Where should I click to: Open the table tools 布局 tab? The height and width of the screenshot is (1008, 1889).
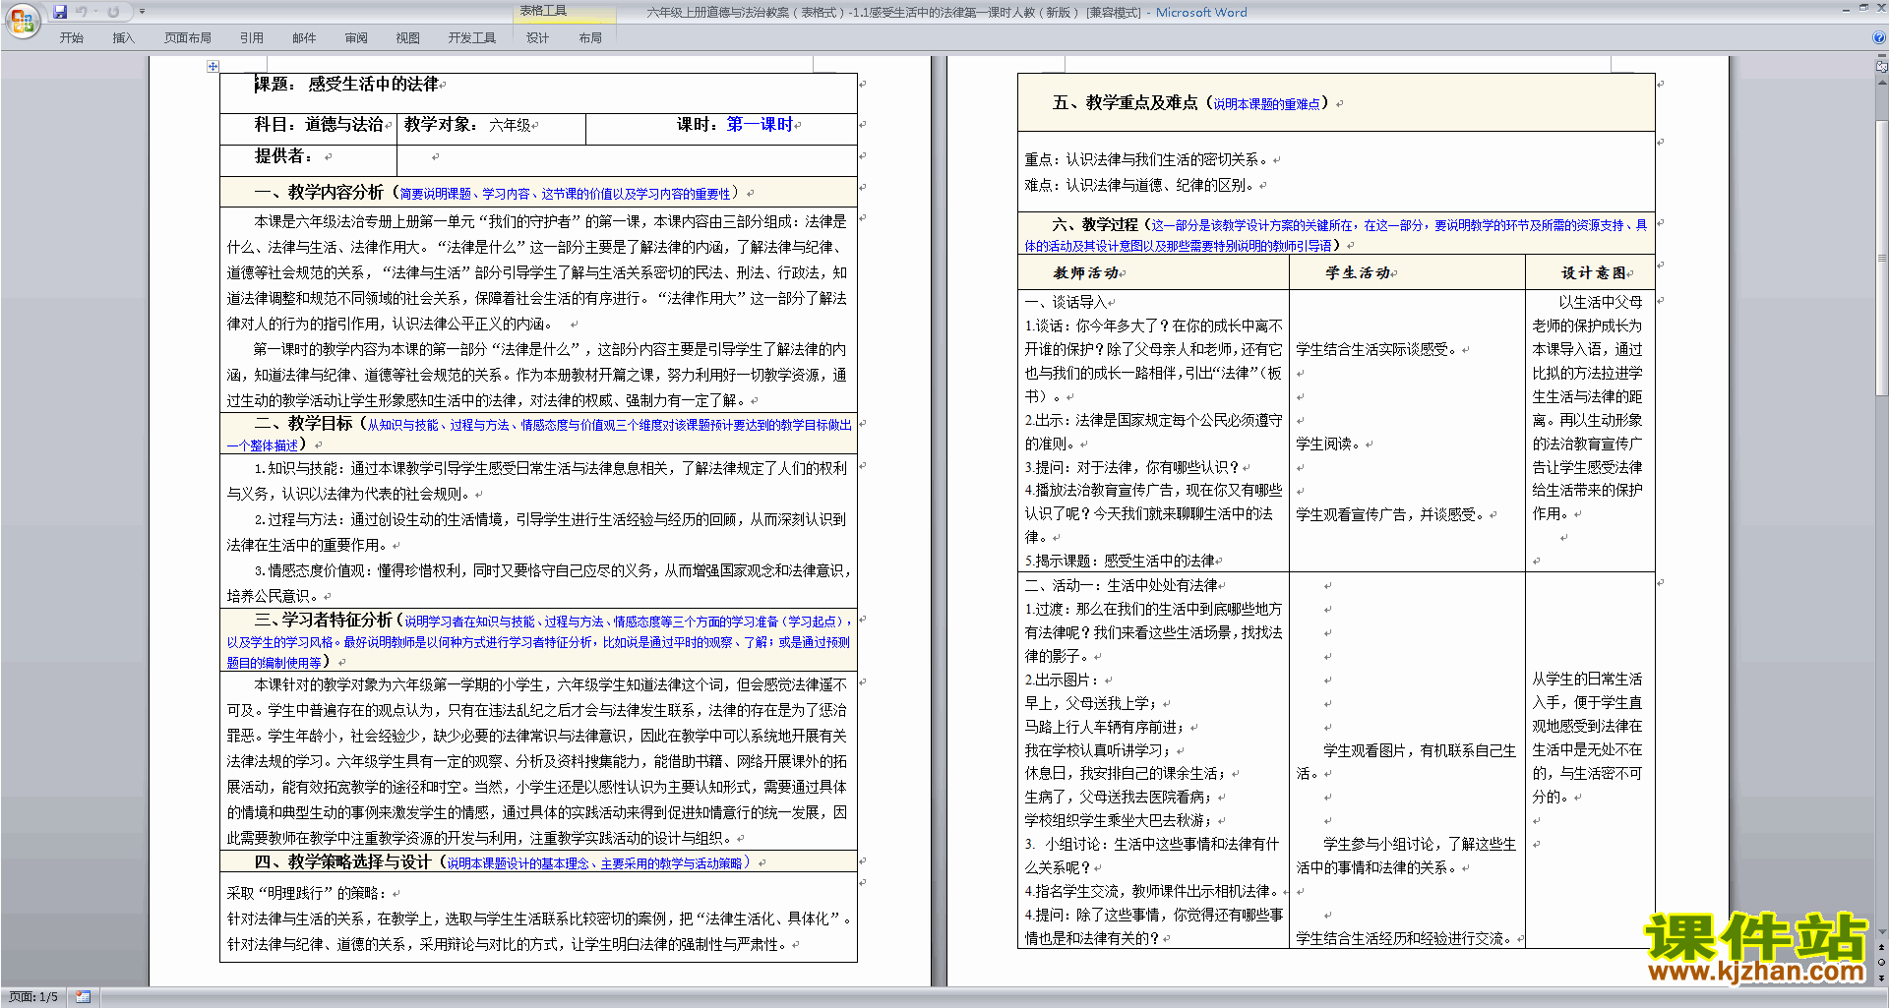pos(590,38)
